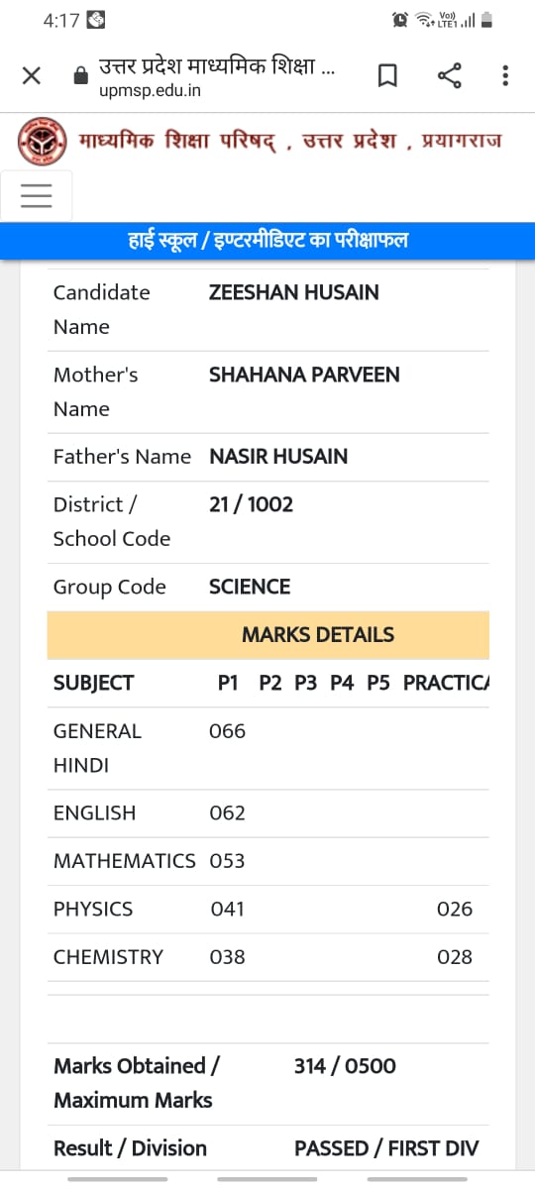The height and width of the screenshot is (1189, 535).
Task: Select candidate name ZEESHAN HUSAIN
Action: point(293,292)
